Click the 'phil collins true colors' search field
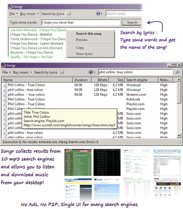This screenshot has height=209, width=183. (x=135, y=72)
